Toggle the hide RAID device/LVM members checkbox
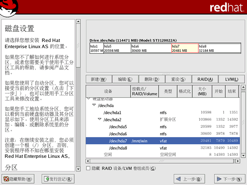 (88, 168)
